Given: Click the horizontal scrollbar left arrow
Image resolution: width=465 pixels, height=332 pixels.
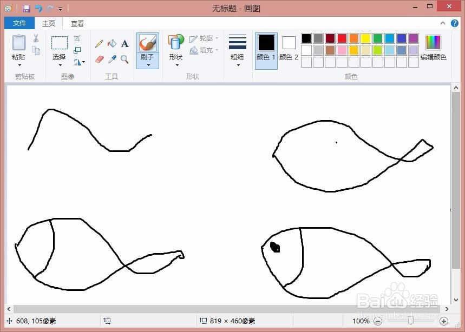Looking at the screenshot, I should tap(9, 309).
